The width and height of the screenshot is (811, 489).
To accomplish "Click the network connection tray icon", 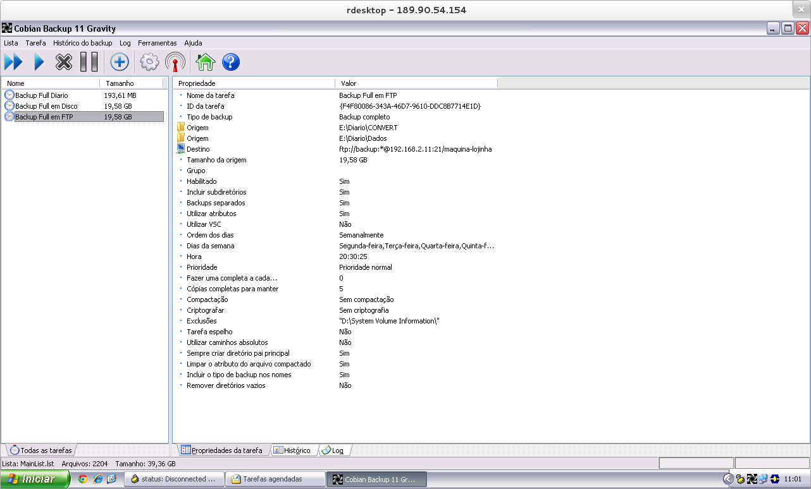I will click(x=763, y=479).
